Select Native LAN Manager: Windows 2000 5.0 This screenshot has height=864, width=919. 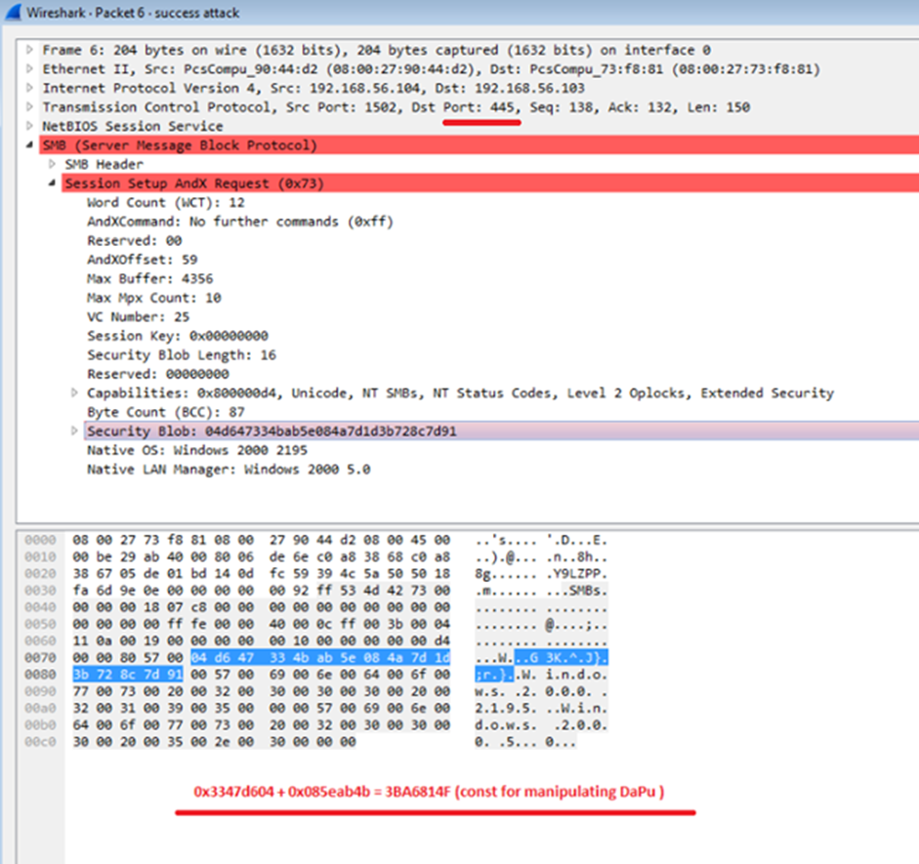(x=229, y=470)
